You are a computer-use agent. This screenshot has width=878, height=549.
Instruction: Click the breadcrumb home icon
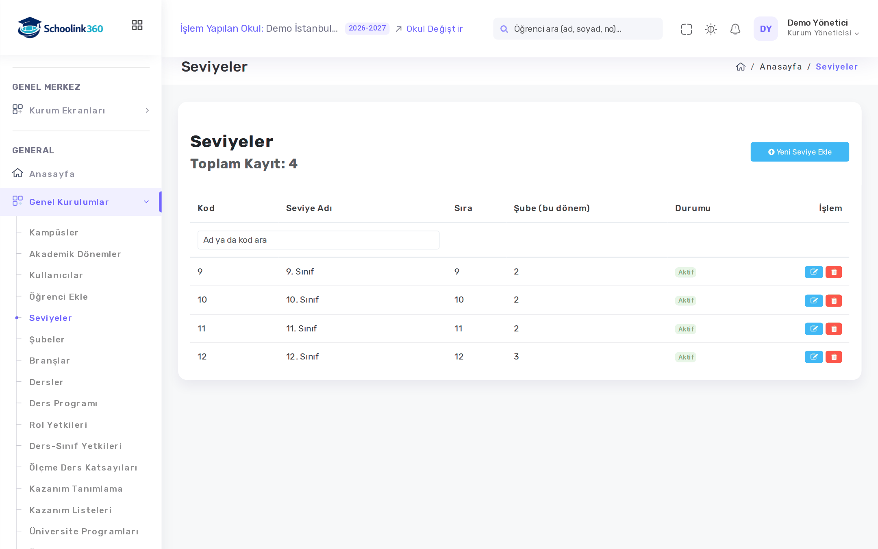coord(741,67)
